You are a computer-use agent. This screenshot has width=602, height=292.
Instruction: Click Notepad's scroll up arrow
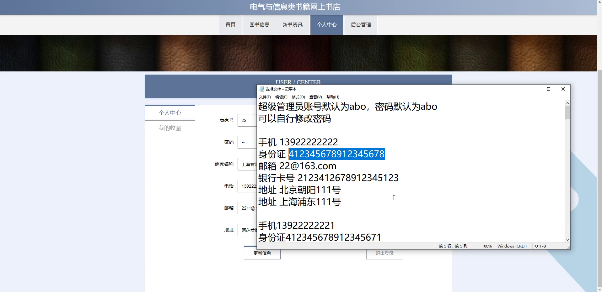pos(567,103)
